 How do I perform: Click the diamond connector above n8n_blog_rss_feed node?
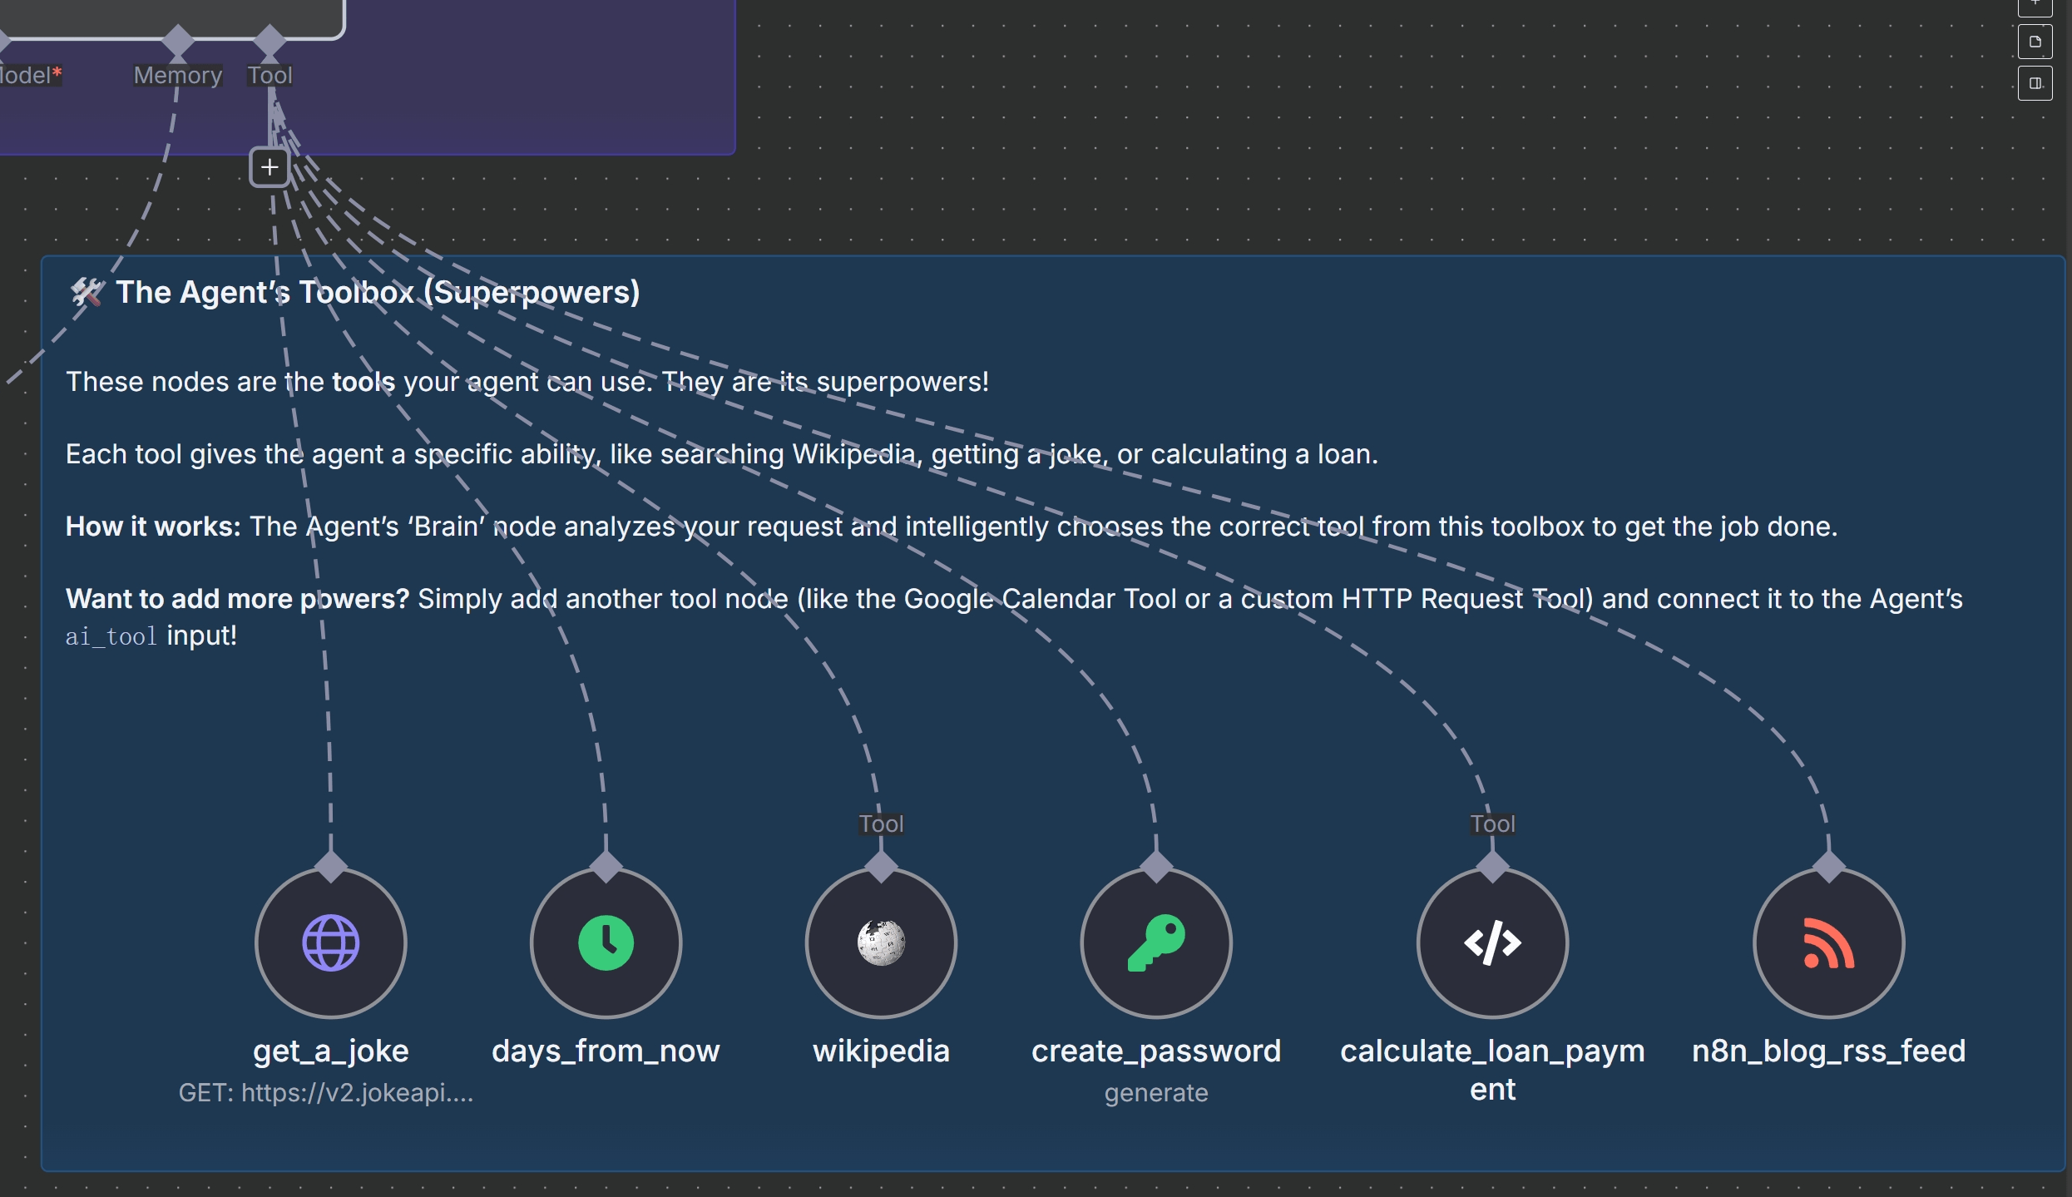coord(1828,866)
